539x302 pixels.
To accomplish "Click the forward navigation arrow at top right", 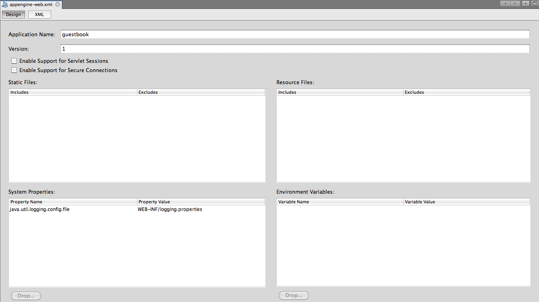I will [x=515, y=3].
